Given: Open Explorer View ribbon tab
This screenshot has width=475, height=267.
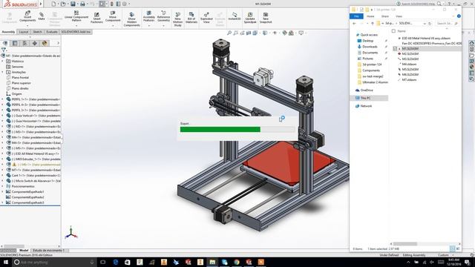Looking at the screenshot, I should [x=399, y=16].
